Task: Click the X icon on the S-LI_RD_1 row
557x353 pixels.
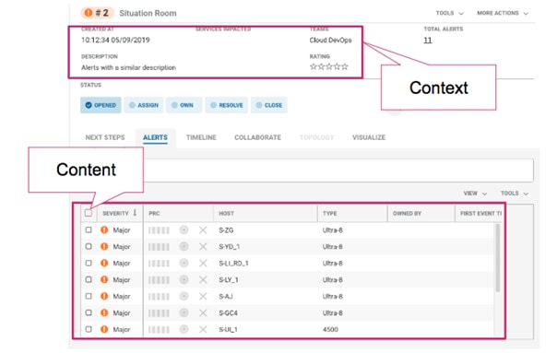Action: coord(203,264)
